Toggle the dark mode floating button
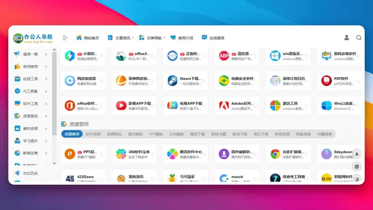This screenshot has width=373, height=210. tap(356, 179)
